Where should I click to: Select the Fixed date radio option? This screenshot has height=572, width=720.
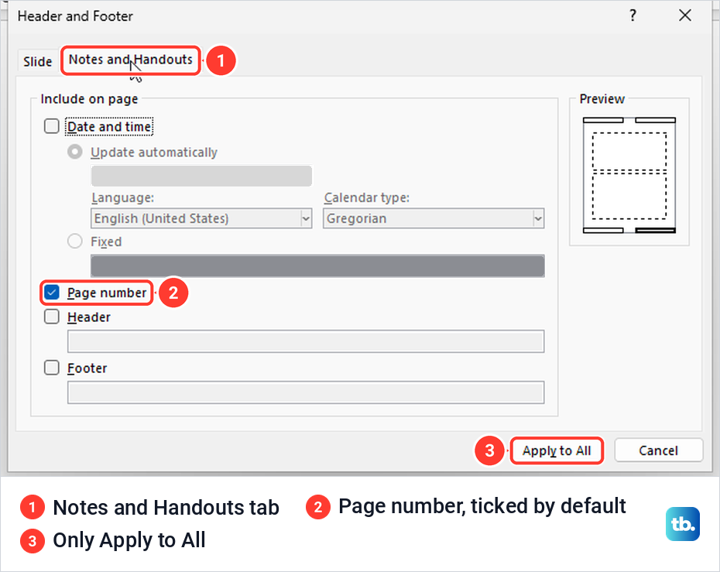[x=75, y=241]
